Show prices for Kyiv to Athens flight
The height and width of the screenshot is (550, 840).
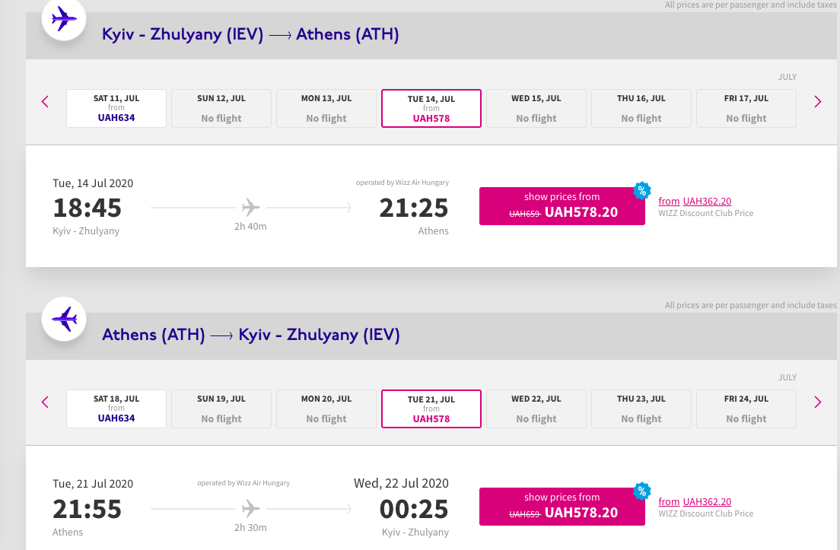(x=562, y=205)
